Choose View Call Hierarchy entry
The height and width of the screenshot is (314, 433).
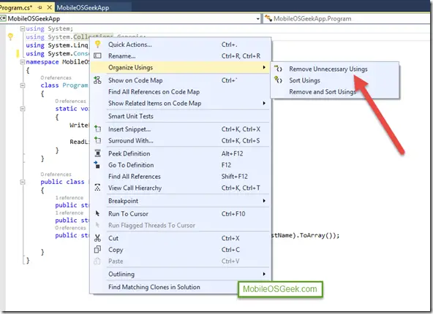tap(181, 188)
